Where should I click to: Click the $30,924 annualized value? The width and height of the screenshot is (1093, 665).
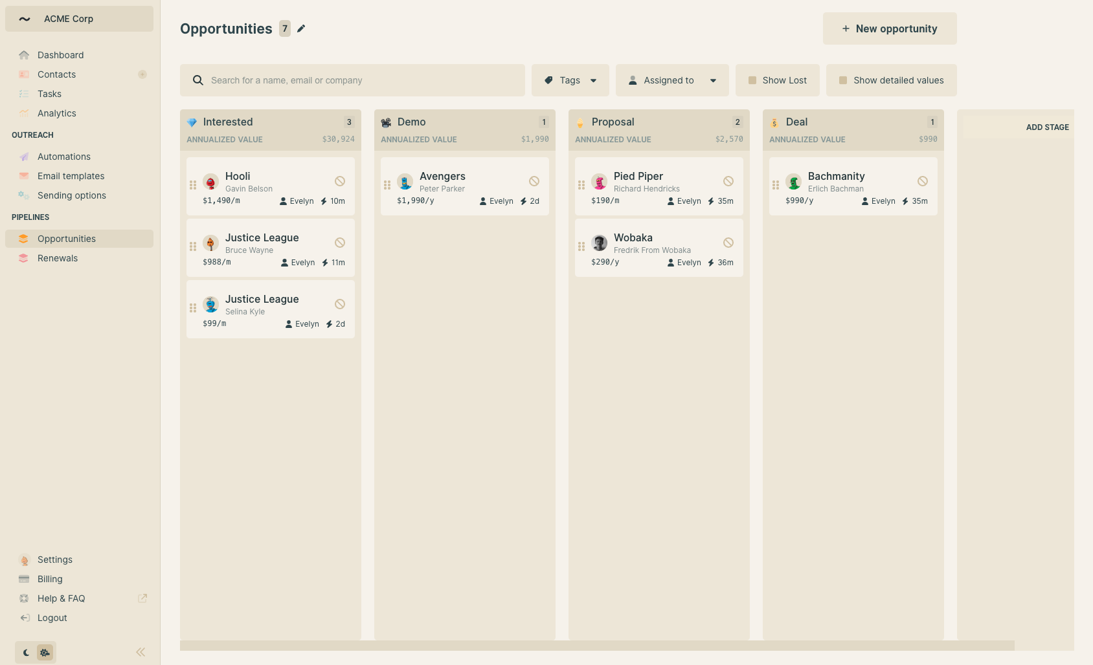click(x=338, y=139)
